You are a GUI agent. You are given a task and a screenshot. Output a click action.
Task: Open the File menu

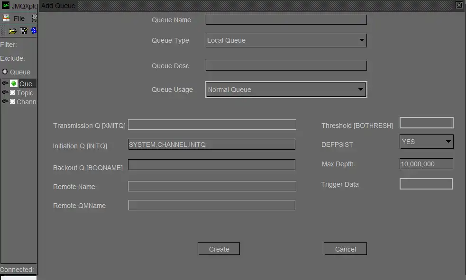pos(19,18)
